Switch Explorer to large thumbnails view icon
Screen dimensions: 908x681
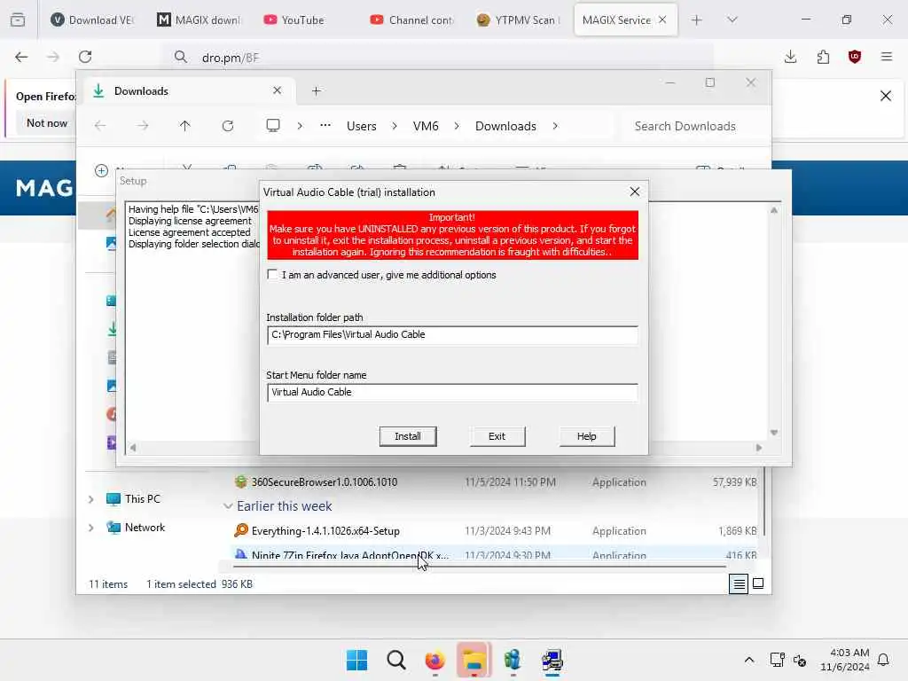pyautogui.click(x=758, y=583)
